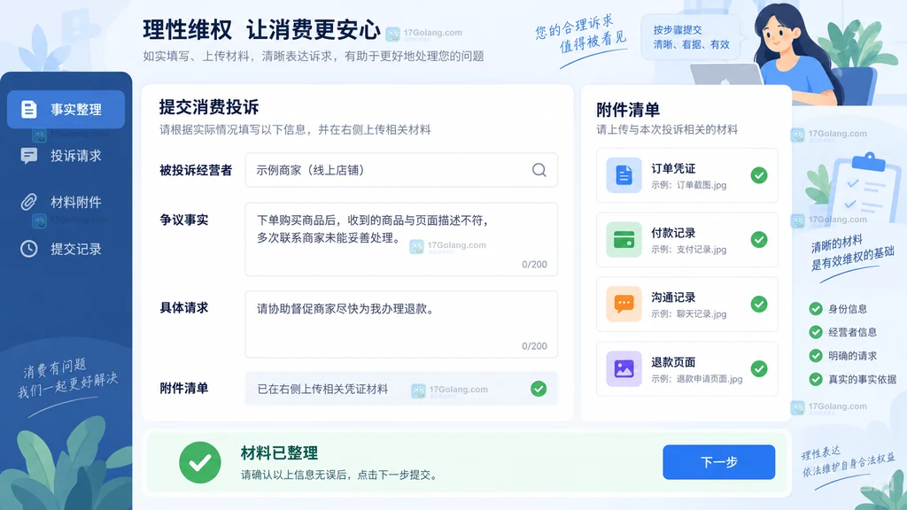Click the clock icon beside 提交记录
Image resolution: width=907 pixels, height=510 pixels.
click(29, 249)
